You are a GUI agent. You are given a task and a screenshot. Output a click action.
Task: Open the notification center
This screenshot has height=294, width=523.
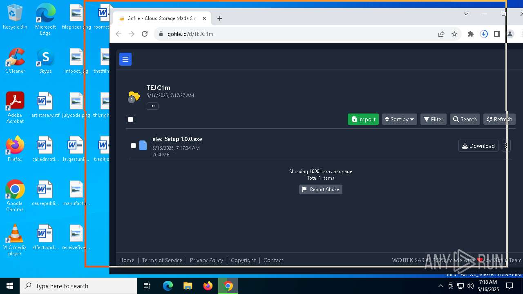(x=510, y=286)
